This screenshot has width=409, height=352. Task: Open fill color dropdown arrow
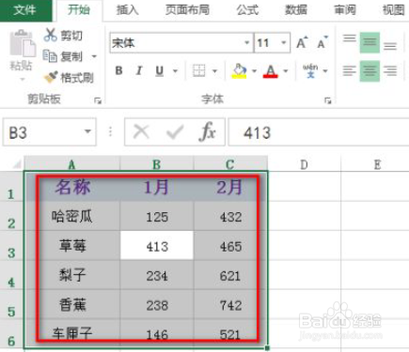click(x=254, y=71)
